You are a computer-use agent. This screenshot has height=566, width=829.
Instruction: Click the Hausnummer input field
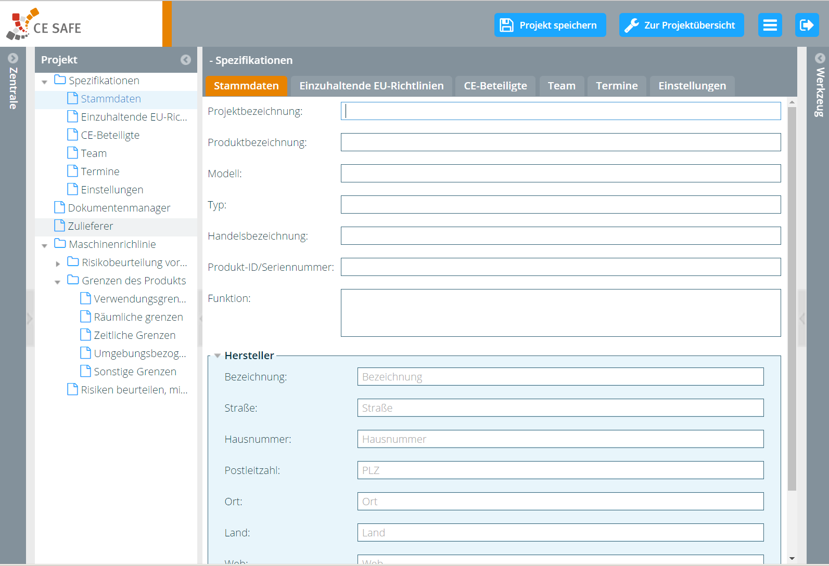point(560,439)
